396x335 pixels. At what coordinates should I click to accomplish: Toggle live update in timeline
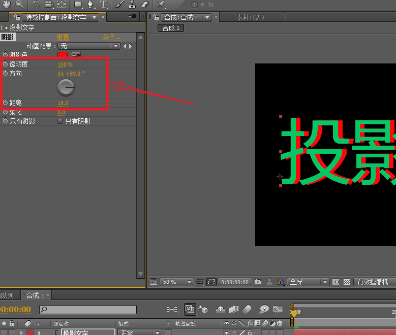click(190, 309)
